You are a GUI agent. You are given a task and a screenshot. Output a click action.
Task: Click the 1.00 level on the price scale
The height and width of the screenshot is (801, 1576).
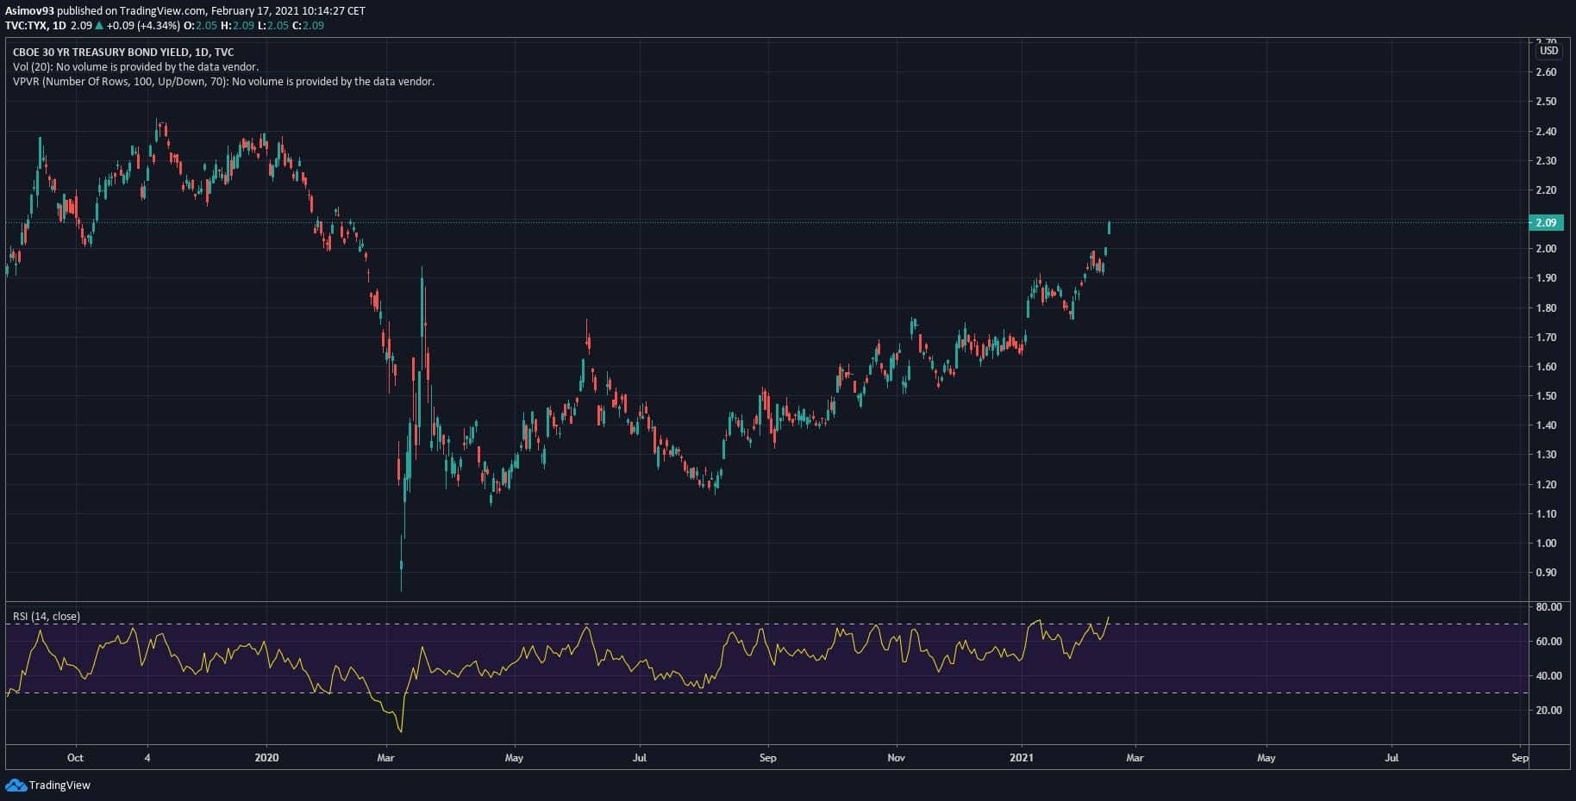click(x=1546, y=543)
